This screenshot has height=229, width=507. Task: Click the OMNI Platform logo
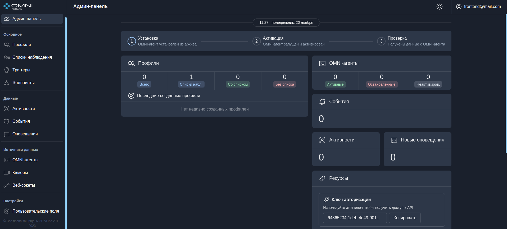[x=18, y=7]
